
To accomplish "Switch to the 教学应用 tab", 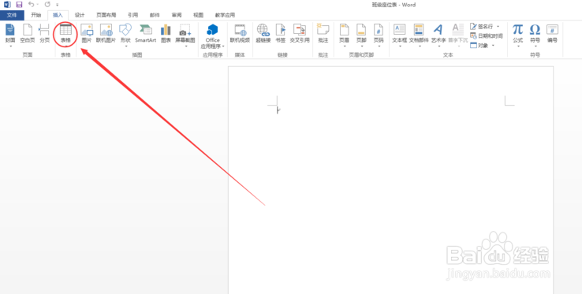I will coord(225,15).
